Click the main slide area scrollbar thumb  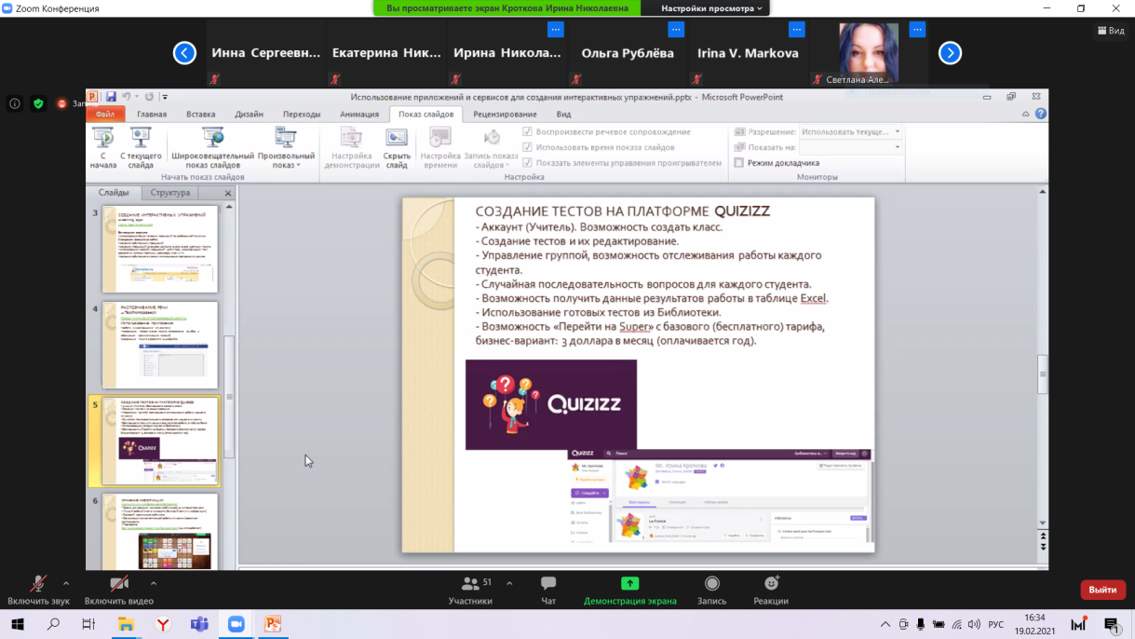click(1043, 375)
